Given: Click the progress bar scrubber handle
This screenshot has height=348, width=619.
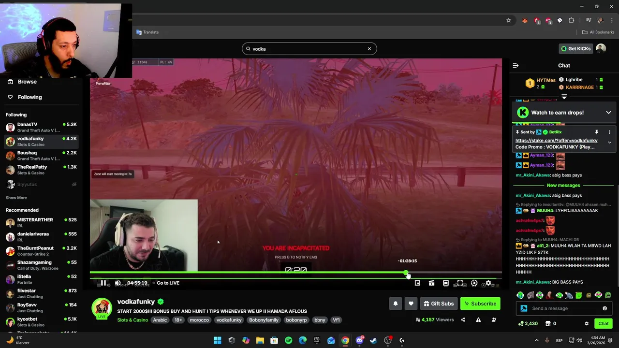Looking at the screenshot, I should coord(406,273).
